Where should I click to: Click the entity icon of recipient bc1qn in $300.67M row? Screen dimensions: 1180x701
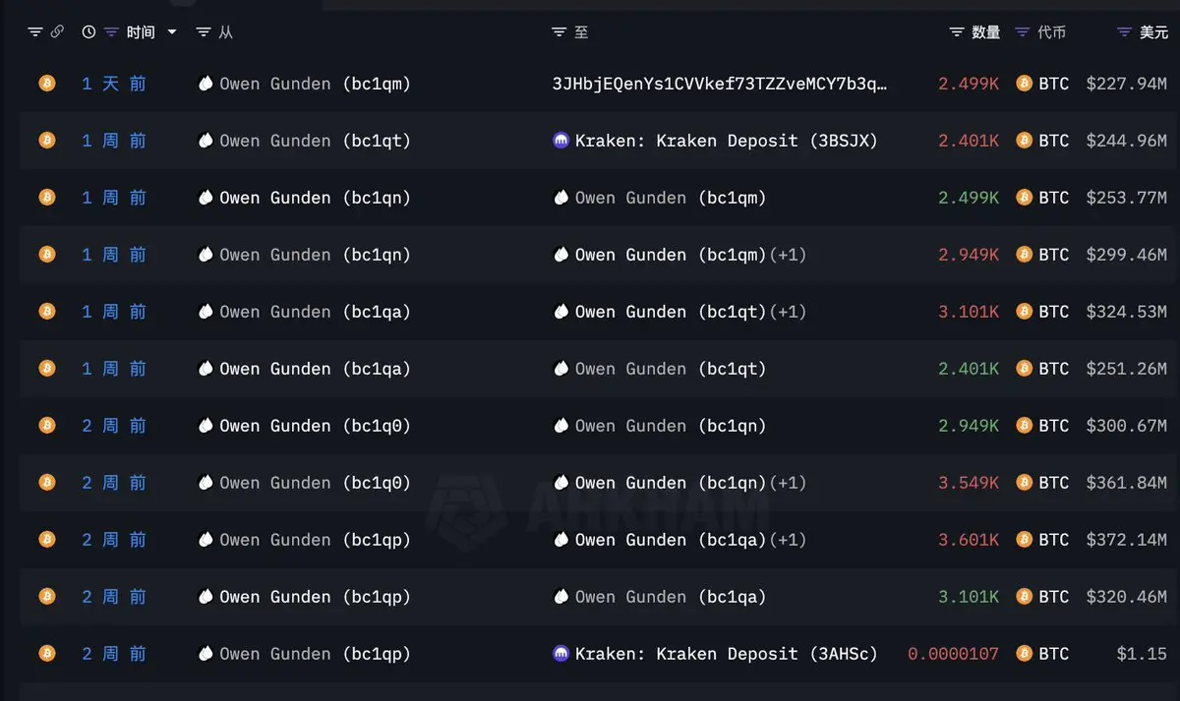click(x=560, y=426)
